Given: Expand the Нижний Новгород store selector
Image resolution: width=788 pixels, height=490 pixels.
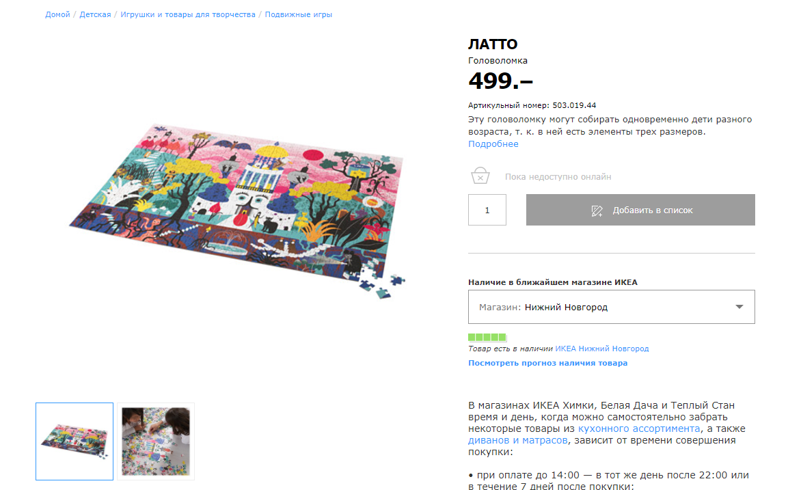Looking at the screenshot, I should tap(611, 307).
